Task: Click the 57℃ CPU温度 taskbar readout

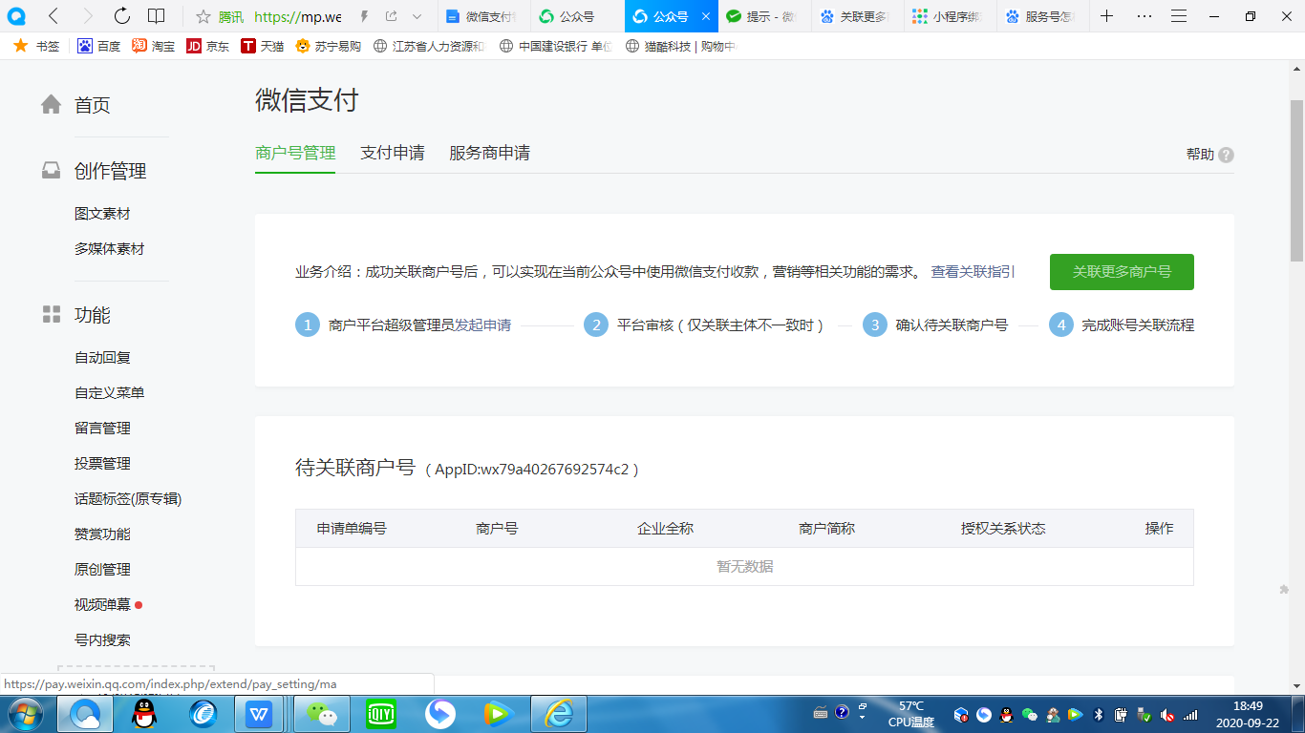Action: (x=910, y=714)
